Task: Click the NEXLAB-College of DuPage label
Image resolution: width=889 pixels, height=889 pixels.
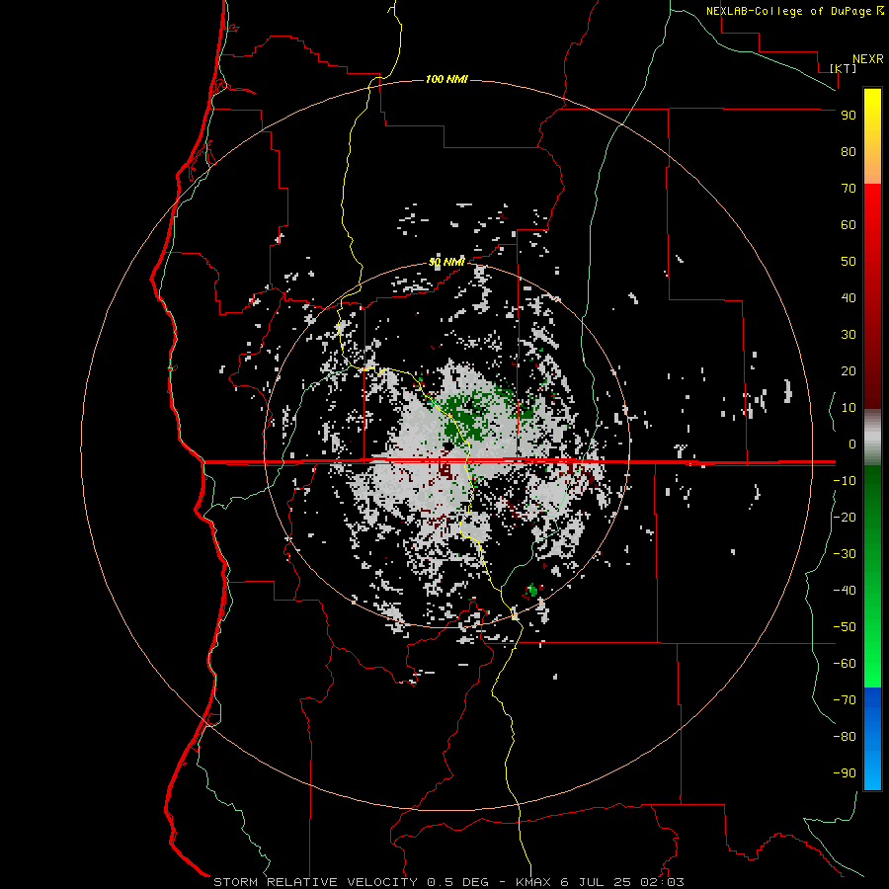Action: (790, 11)
